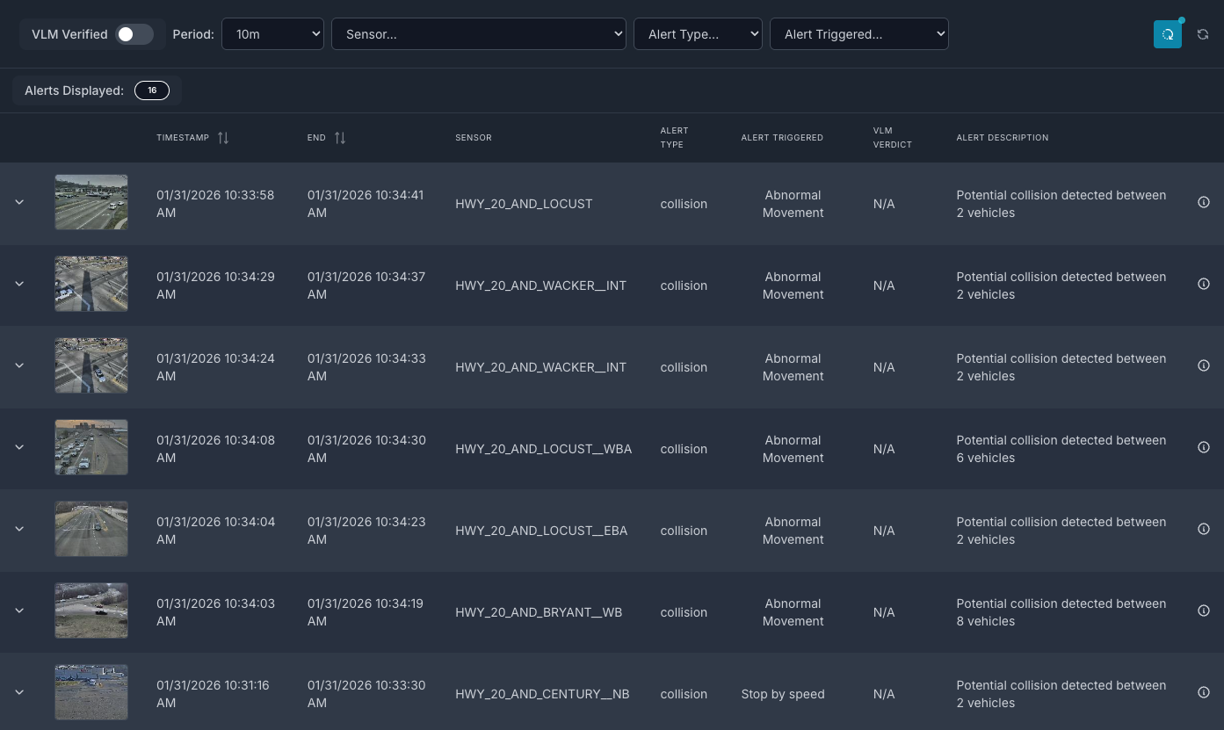1224x730 pixels.
Task: Click the Sensor column header
Action: click(x=473, y=138)
